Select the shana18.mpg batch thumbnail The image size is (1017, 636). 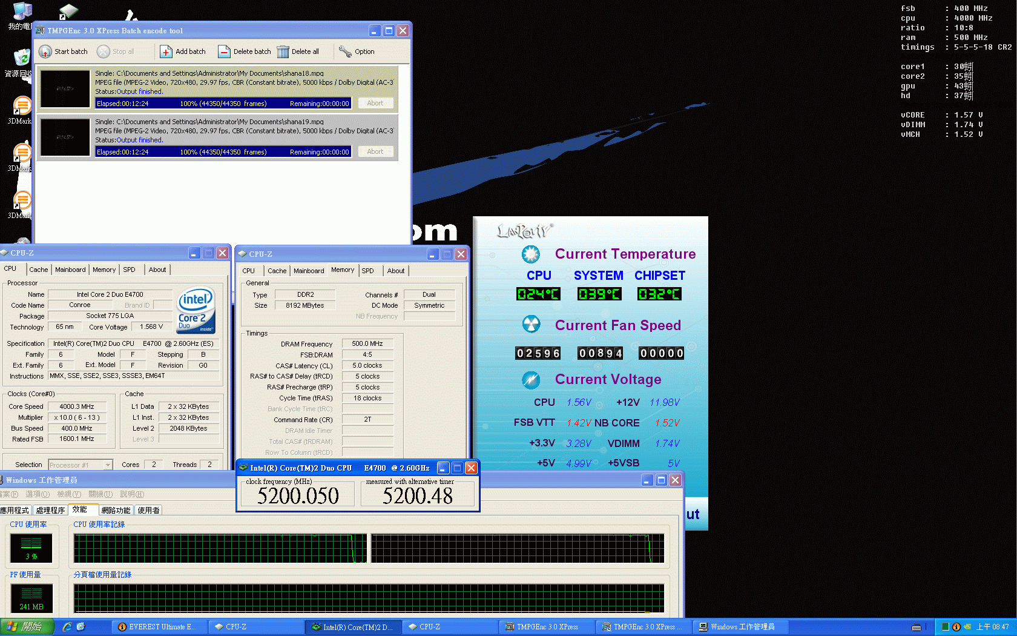[65, 88]
